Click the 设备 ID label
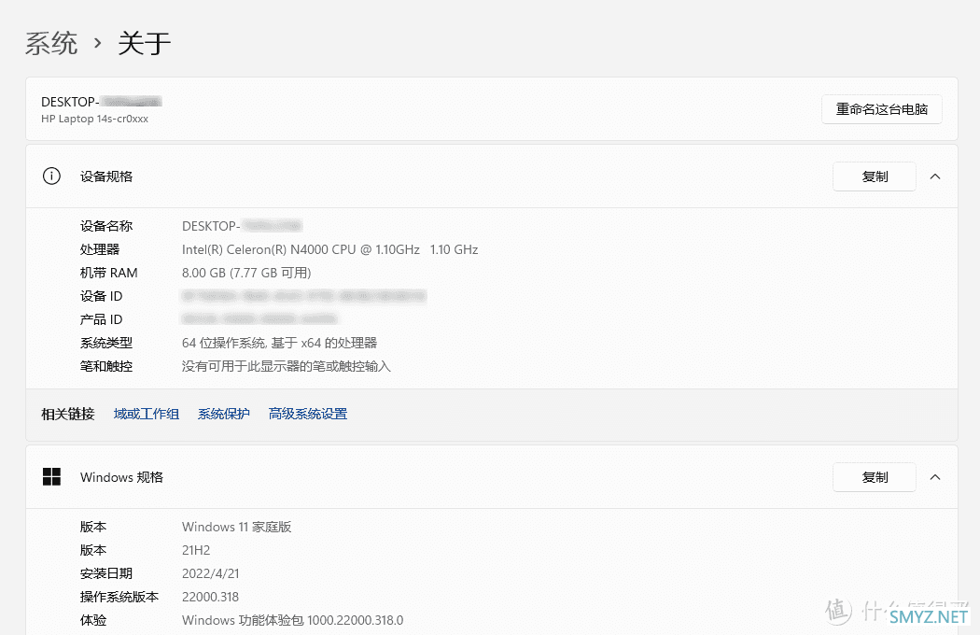The width and height of the screenshot is (980, 635). pos(101,296)
